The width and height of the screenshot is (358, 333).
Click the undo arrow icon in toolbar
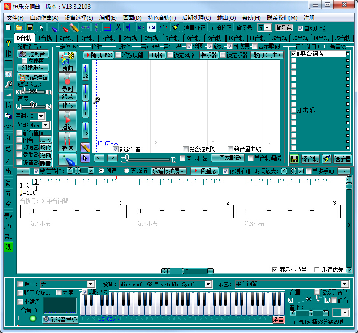141,27
